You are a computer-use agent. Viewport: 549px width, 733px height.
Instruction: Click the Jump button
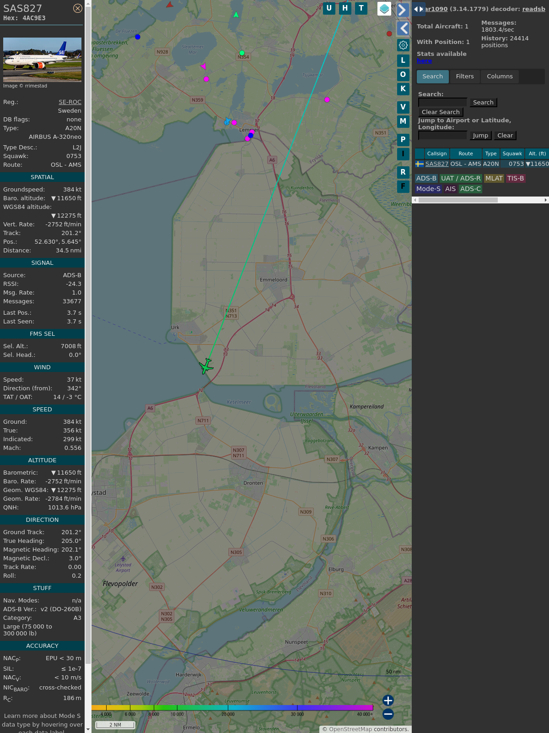pyautogui.click(x=480, y=136)
